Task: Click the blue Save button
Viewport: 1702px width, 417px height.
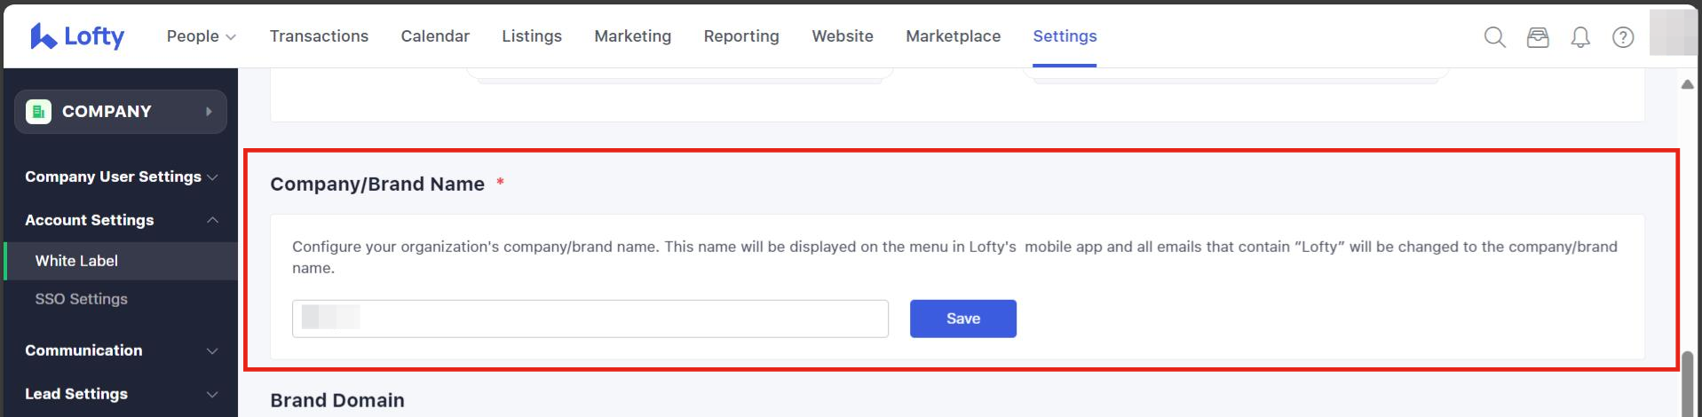Action: [962, 319]
